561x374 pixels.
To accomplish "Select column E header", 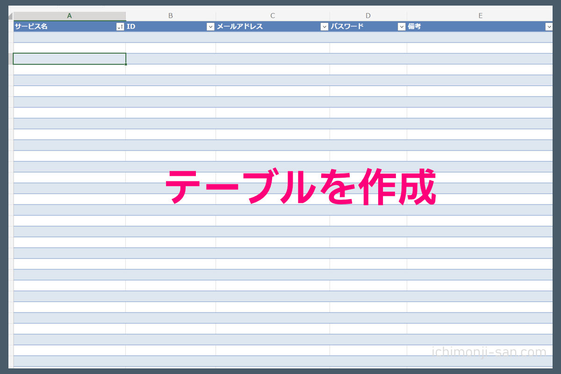I will 480,16.
